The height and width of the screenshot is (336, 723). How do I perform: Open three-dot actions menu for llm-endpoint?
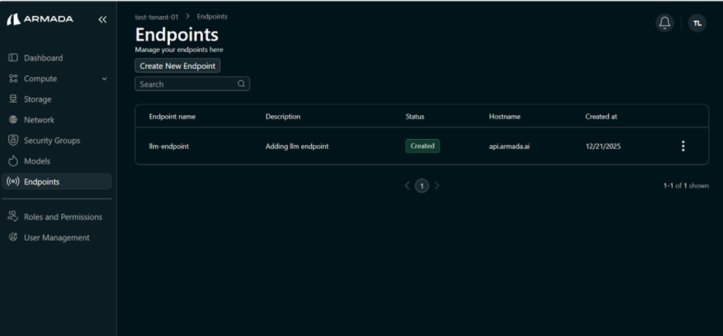point(682,146)
